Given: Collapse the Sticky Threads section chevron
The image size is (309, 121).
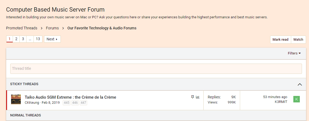Looking at the screenshot, I should [300, 84].
